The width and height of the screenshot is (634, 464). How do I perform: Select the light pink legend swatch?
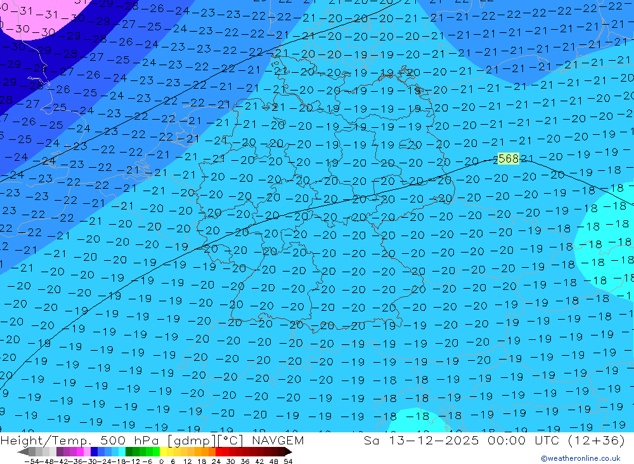click(x=87, y=452)
